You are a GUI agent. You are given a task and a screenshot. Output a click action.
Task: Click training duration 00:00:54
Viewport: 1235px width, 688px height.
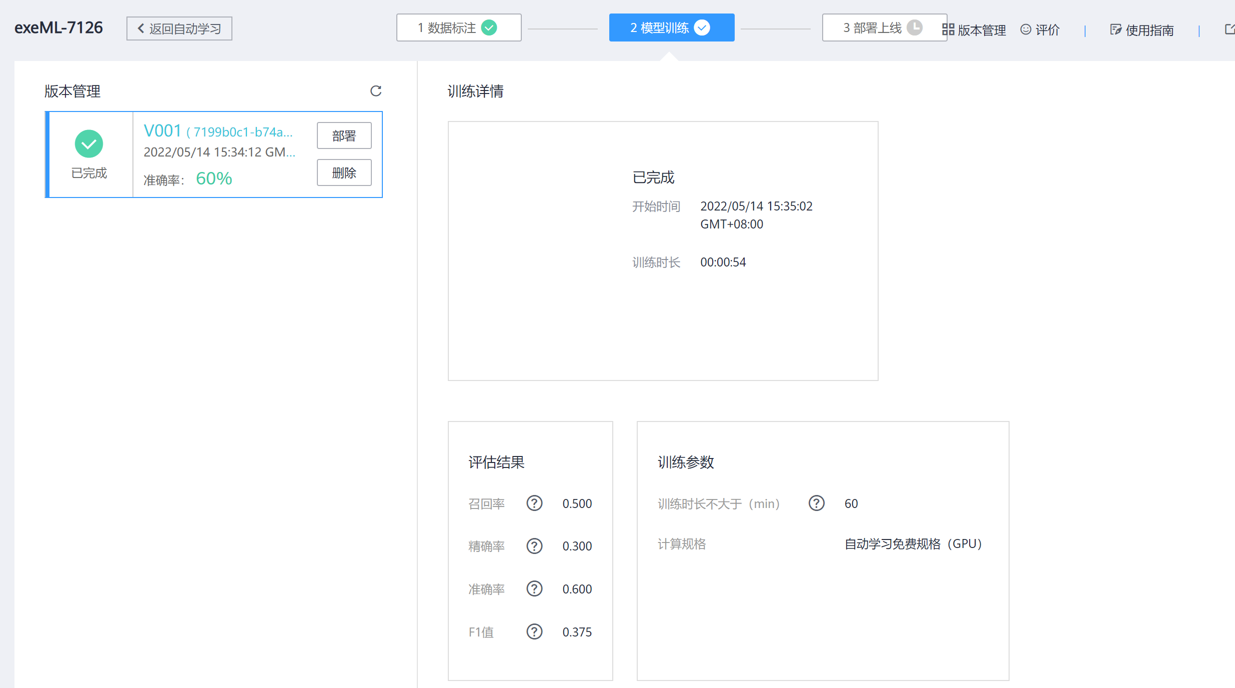(723, 262)
